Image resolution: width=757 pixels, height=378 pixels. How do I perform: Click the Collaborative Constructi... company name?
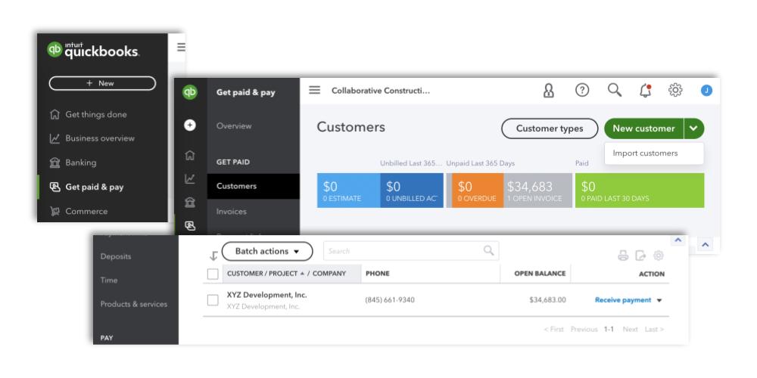[x=381, y=91]
